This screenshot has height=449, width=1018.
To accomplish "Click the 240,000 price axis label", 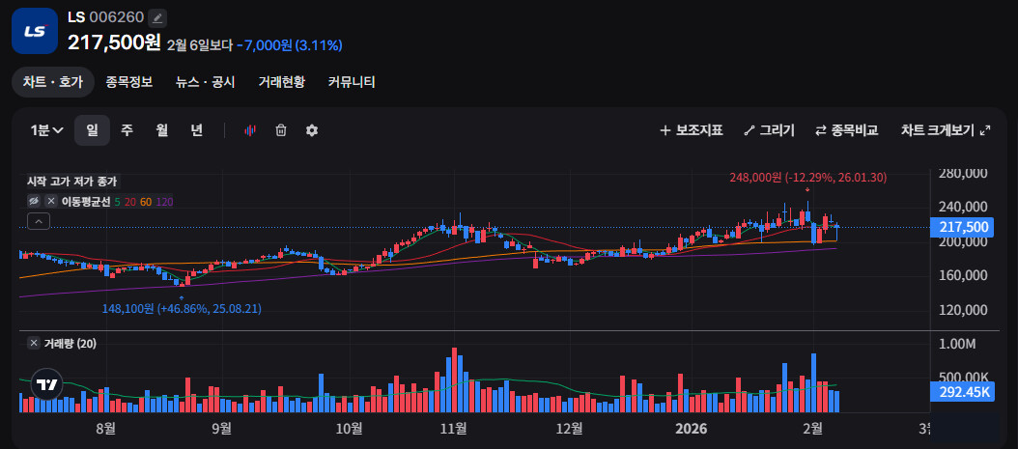I will click(963, 207).
